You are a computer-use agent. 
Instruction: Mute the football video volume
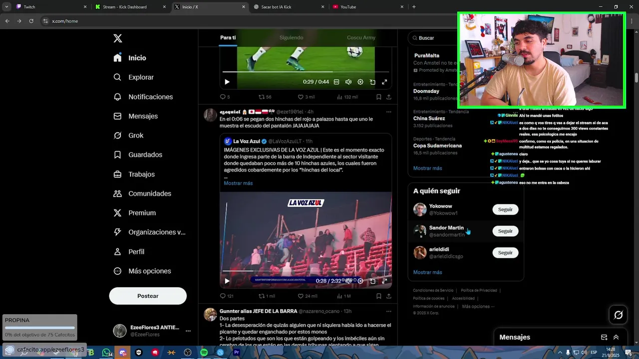coord(348,82)
